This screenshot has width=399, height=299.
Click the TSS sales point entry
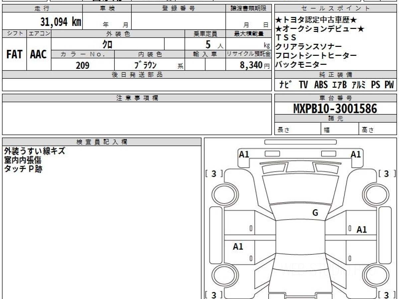coord(286,38)
